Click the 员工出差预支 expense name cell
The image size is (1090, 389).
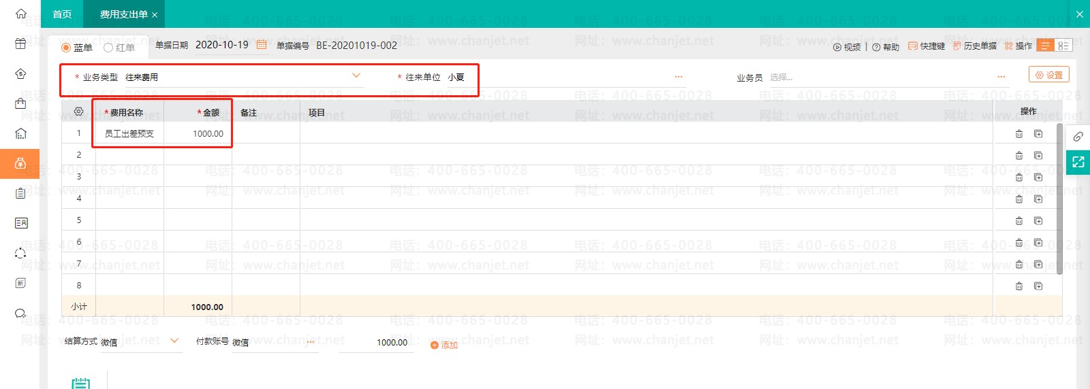point(129,134)
